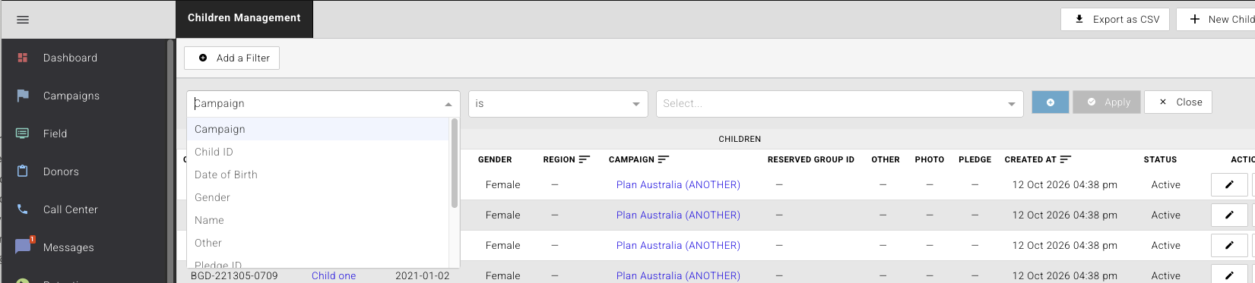Open Dashboard in the sidebar
This screenshot has width=1255, height=283.
tap(70, 58)
